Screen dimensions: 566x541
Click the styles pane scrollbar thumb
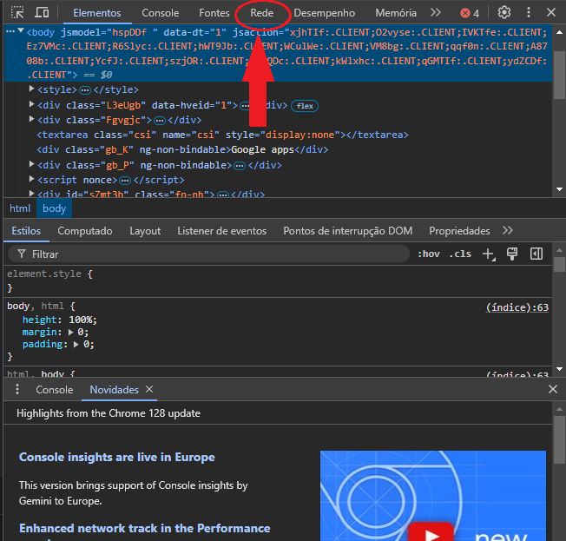pos(559,264)
